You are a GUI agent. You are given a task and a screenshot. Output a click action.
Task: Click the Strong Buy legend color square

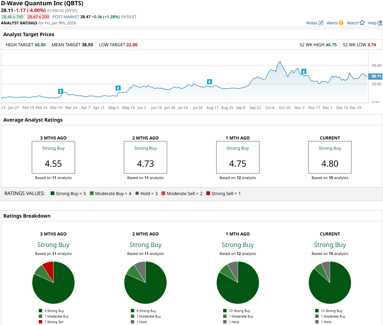pyautogui.click(x=53, y=194)
